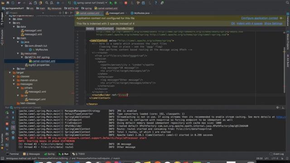Click the Save All toolbar icon
290x163 pixels.
[x=8, y=3]
